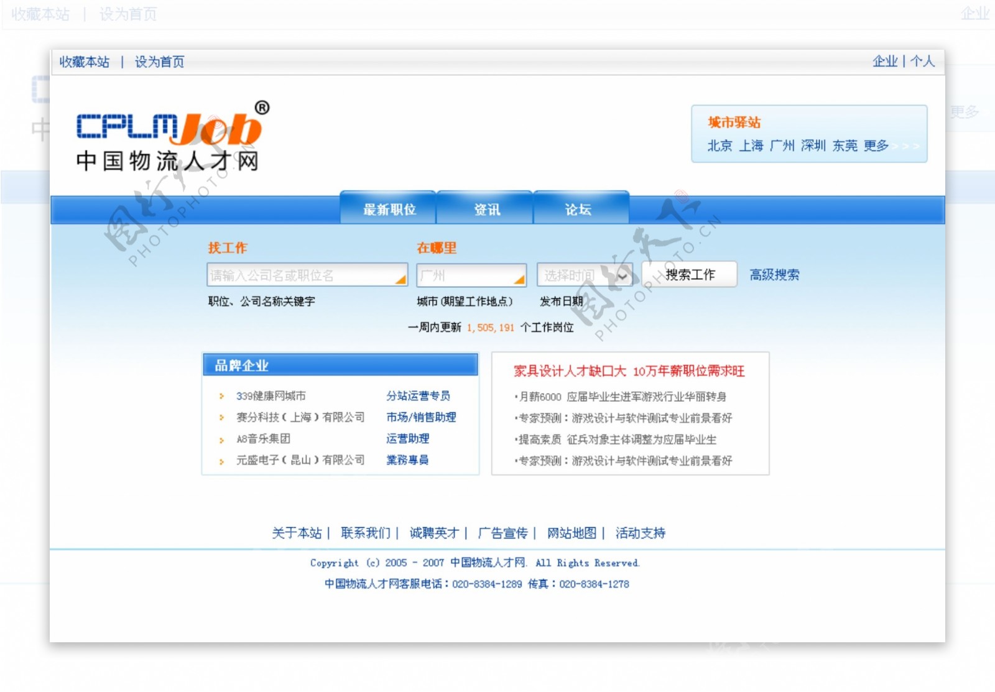The image size is (995, 692).
Task: Switch to the 最新职位 tab
Action: 389,210
